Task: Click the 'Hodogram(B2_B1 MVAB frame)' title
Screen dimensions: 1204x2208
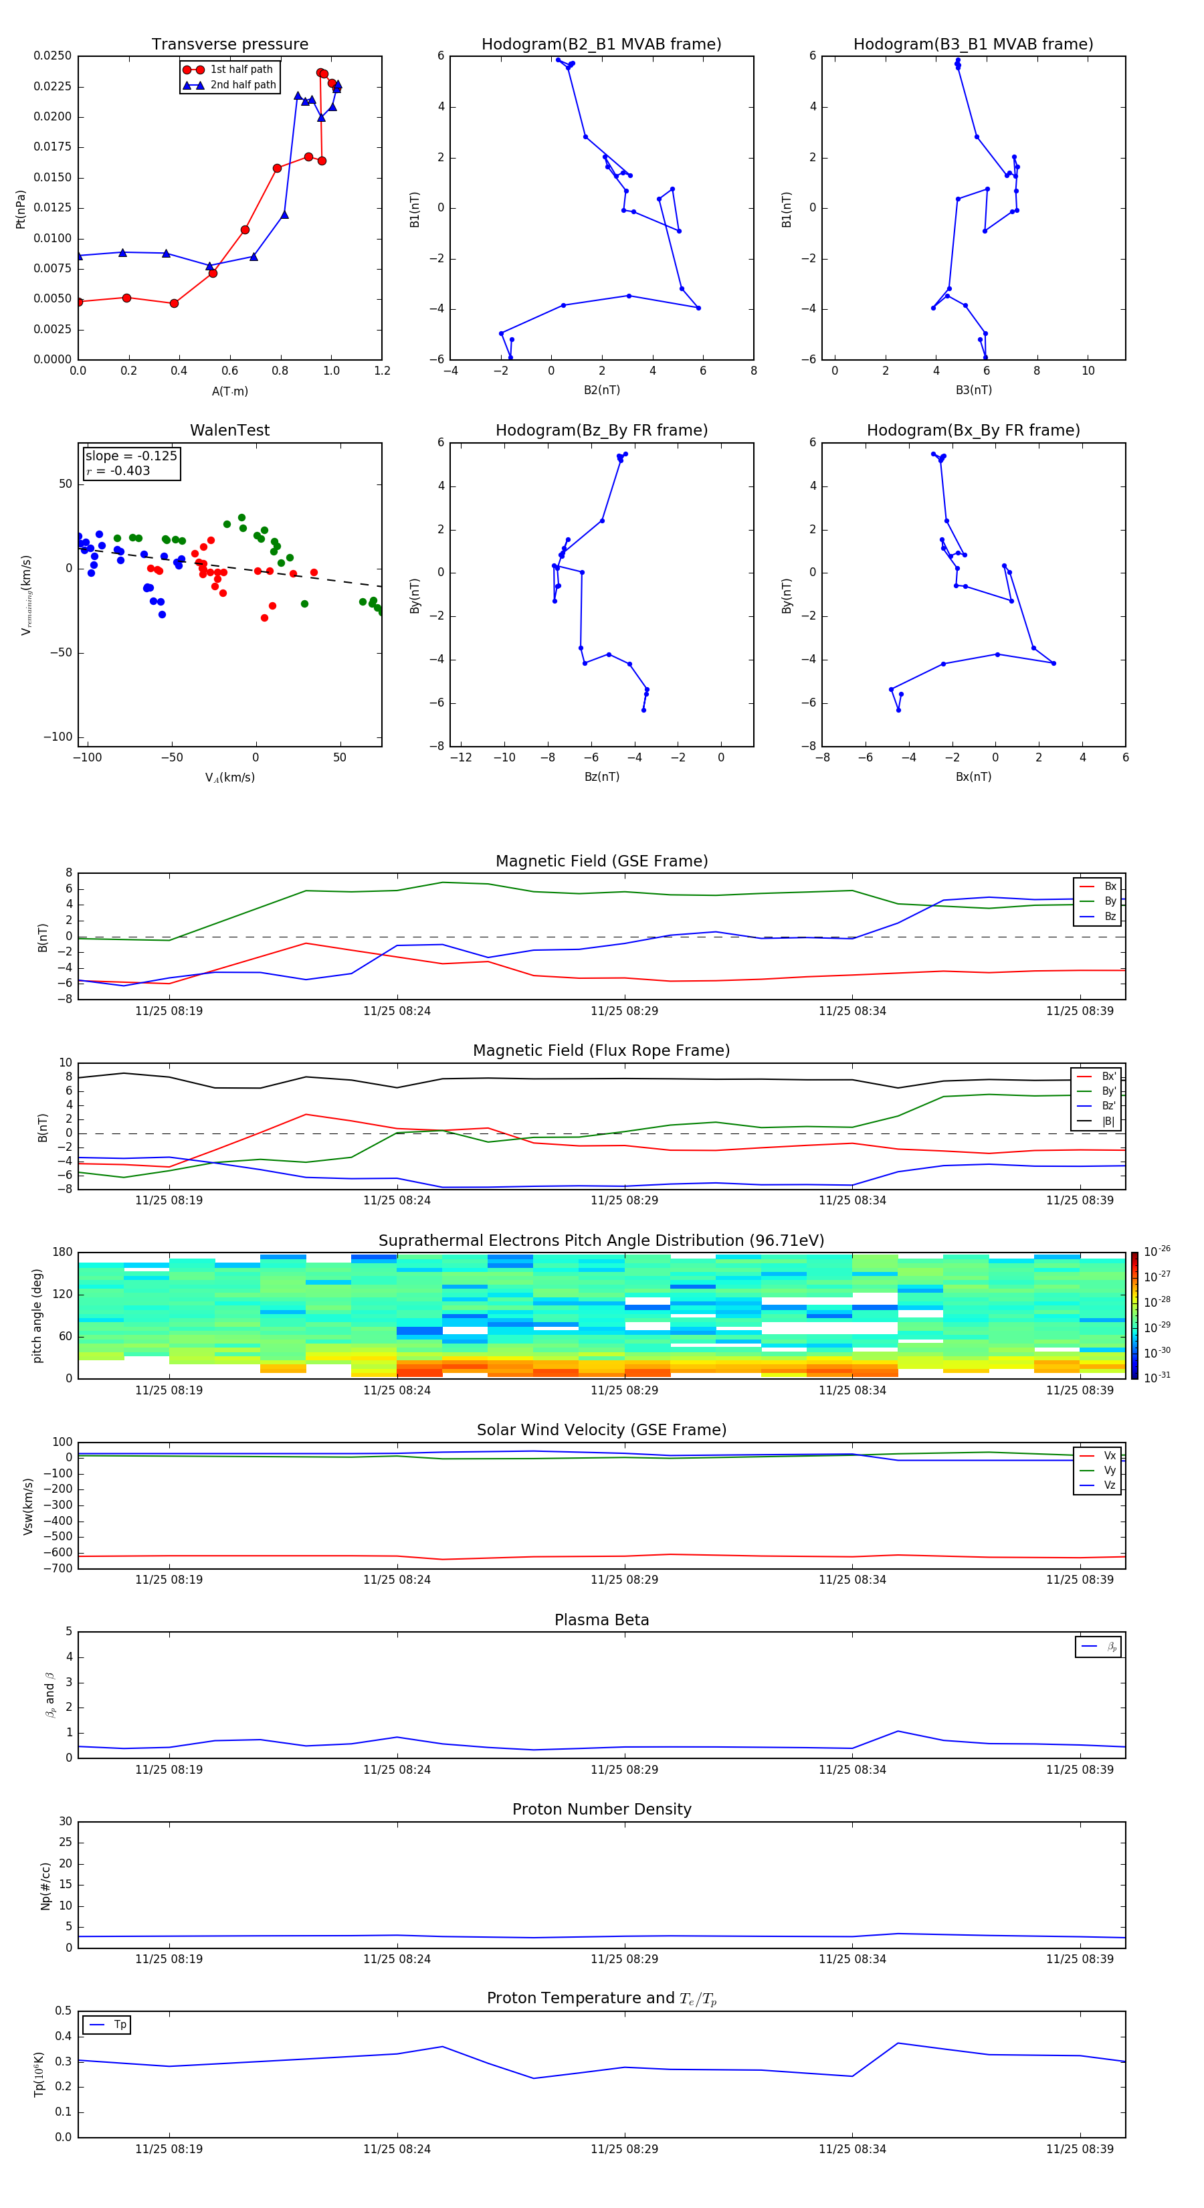Action: pyautogui.click(x=601, y=45)
